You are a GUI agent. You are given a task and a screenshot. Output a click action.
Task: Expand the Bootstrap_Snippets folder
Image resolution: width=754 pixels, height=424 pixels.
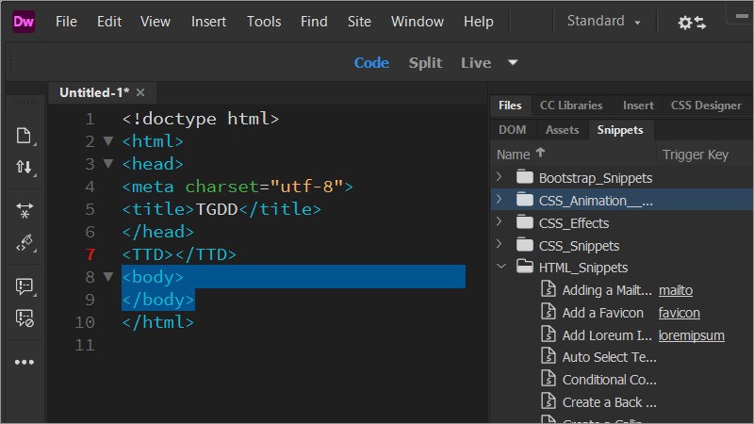pos(500,177)
